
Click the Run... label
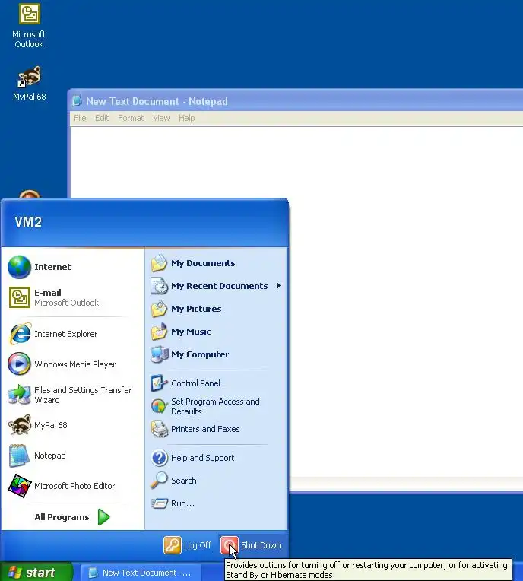click(182, 503)
